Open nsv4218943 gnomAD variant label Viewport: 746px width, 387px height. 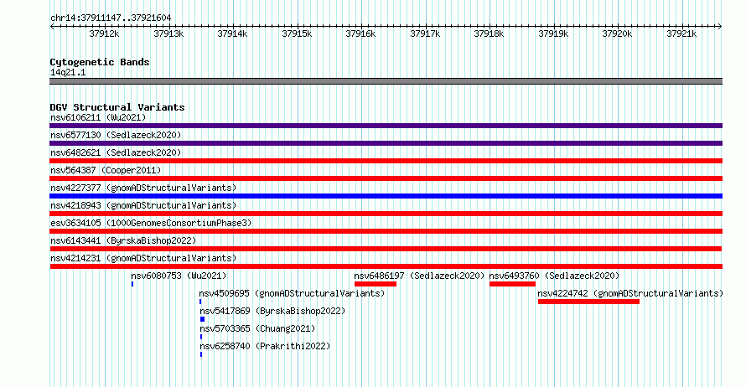[x=143, y=205]
